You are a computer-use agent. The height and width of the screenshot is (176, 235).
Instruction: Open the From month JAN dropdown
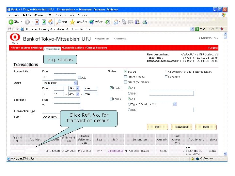[x=74, y=88]
